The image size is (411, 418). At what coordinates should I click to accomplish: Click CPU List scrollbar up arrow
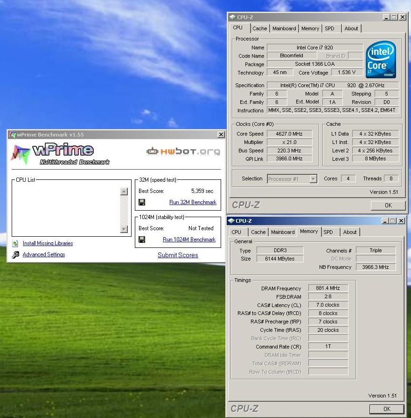coord(124,192)
